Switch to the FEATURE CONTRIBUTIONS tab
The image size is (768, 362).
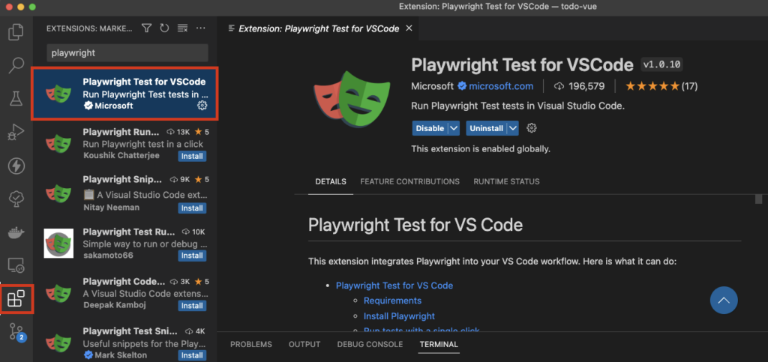click(x=410, y=181)
